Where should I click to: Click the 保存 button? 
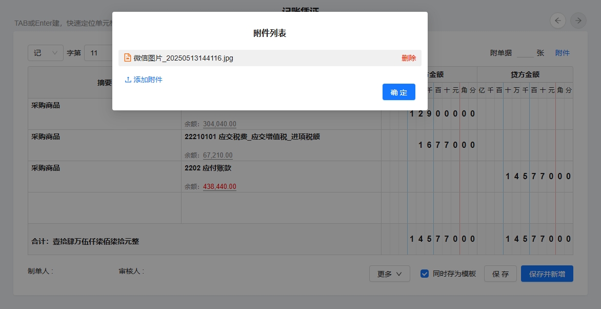(x=500, y=274)
